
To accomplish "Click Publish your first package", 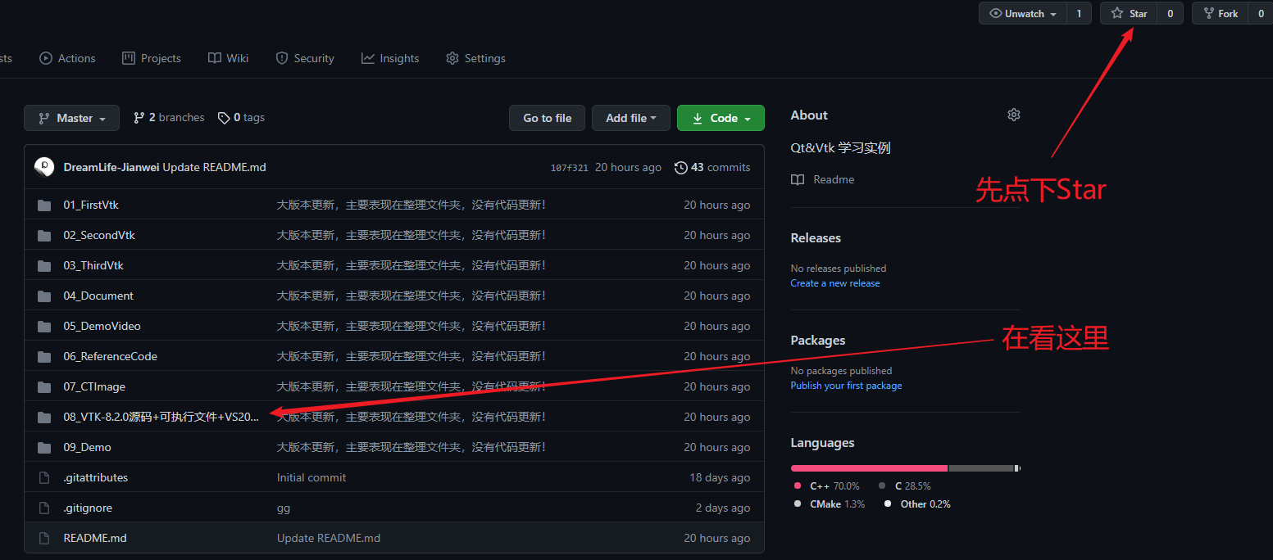I will point(846,386).
